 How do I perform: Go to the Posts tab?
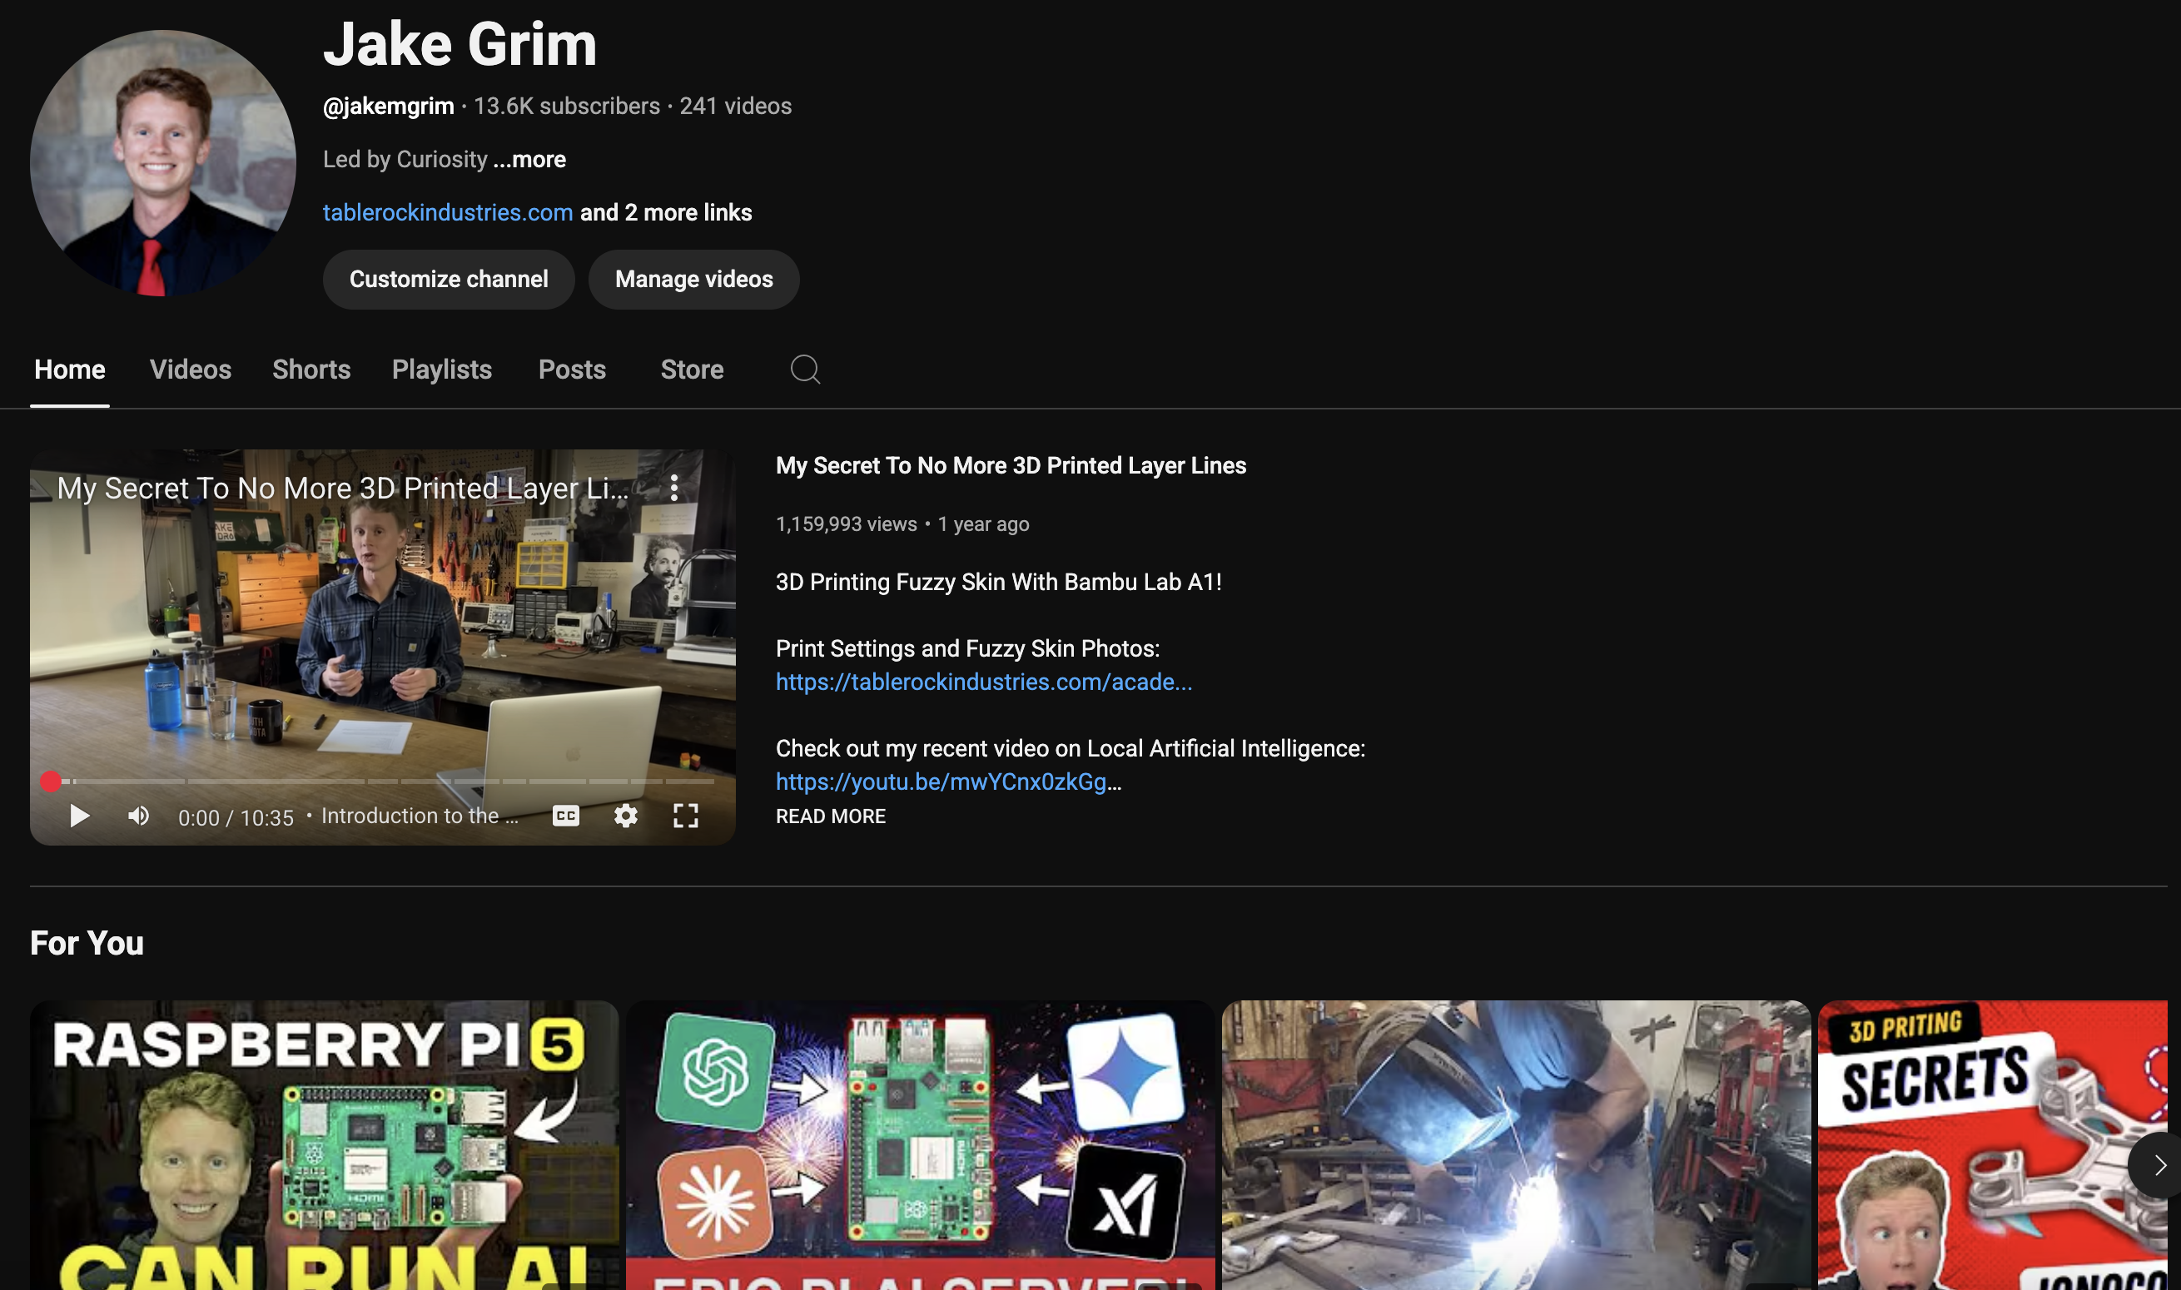pos(572,370)
